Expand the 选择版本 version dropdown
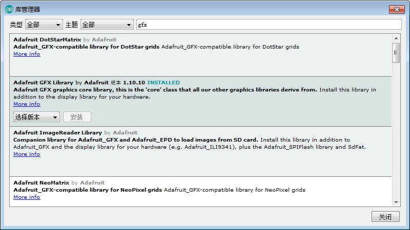Viewport: 410px width, 230px height. [36, 117]
